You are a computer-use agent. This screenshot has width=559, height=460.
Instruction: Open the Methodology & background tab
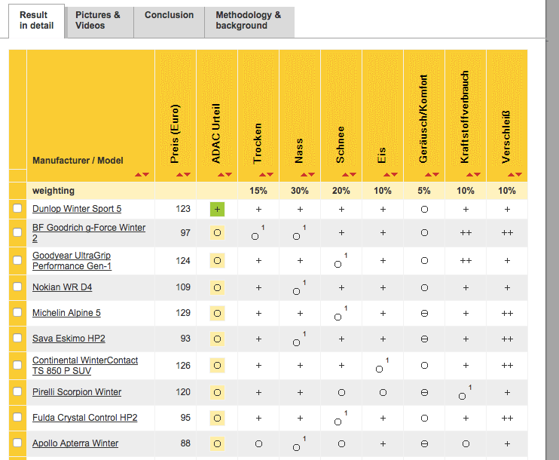tap(249, 22)
